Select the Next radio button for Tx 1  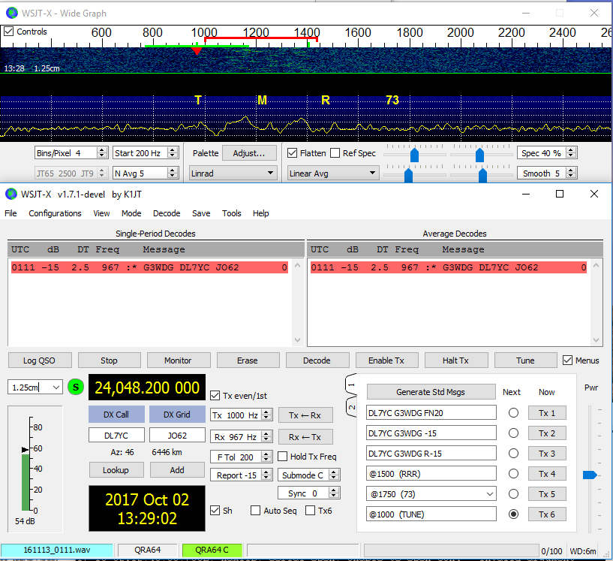(513, 413)
